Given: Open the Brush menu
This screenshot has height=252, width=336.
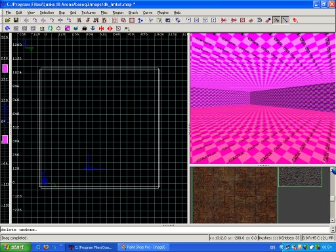Looking at the screenshot, I should coord(133,12).
